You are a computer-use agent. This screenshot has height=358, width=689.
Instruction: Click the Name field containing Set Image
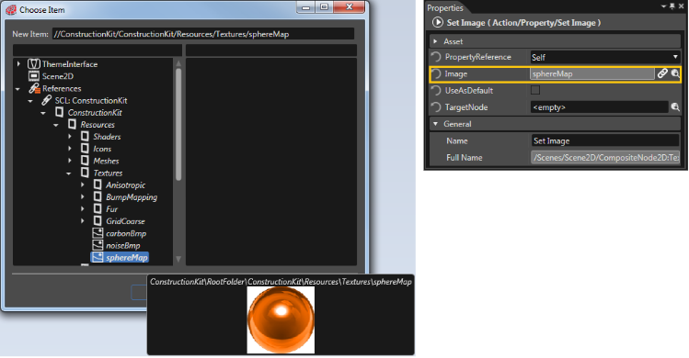[x=604, y=140]
